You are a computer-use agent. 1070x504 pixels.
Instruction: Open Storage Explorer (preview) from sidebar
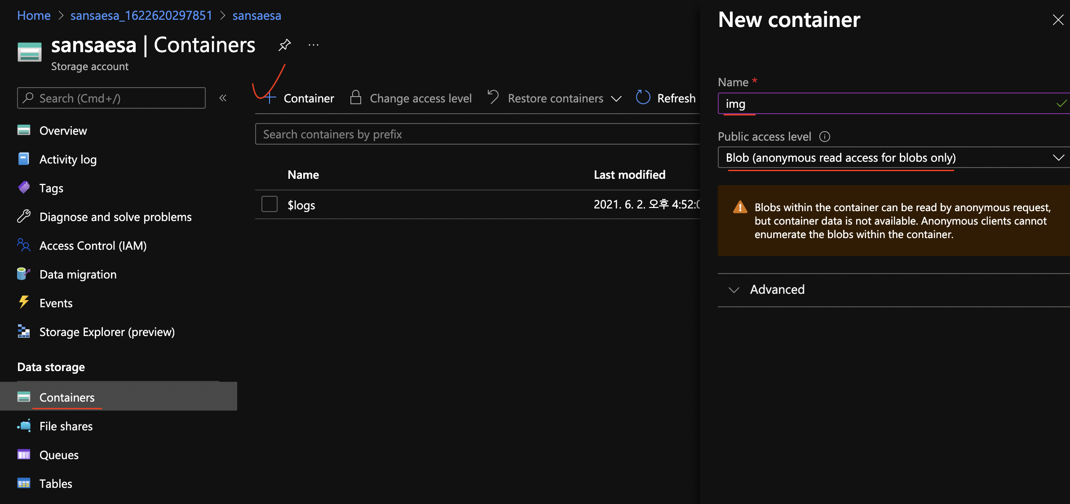pos(107,332)
